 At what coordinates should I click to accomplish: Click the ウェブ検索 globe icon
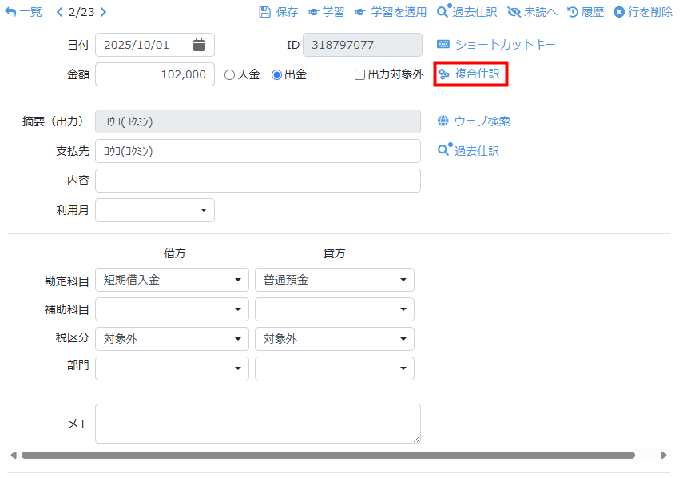[443, 121]
